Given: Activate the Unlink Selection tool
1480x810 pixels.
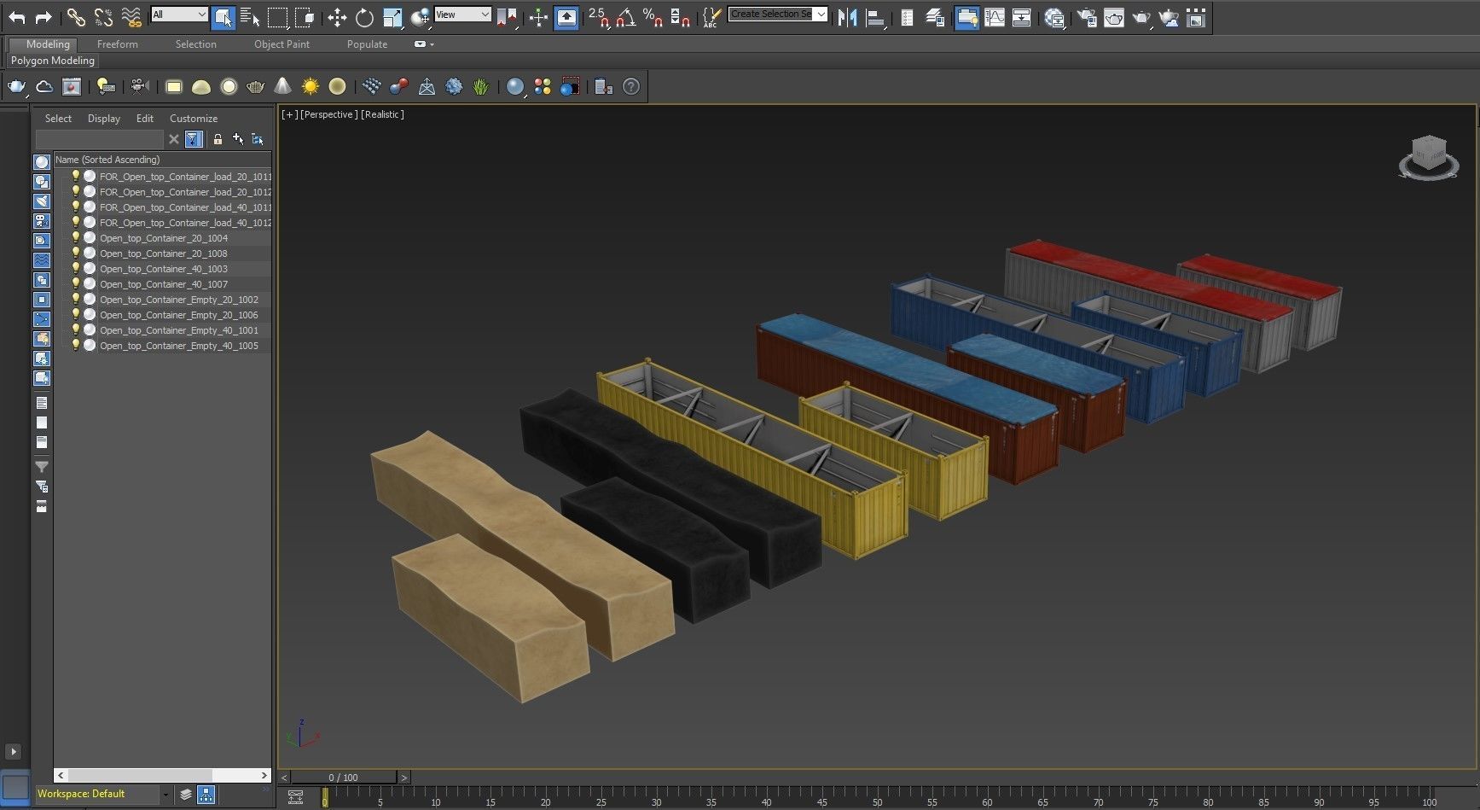Looking at the screenshot, I should click(x=103, y=17).
